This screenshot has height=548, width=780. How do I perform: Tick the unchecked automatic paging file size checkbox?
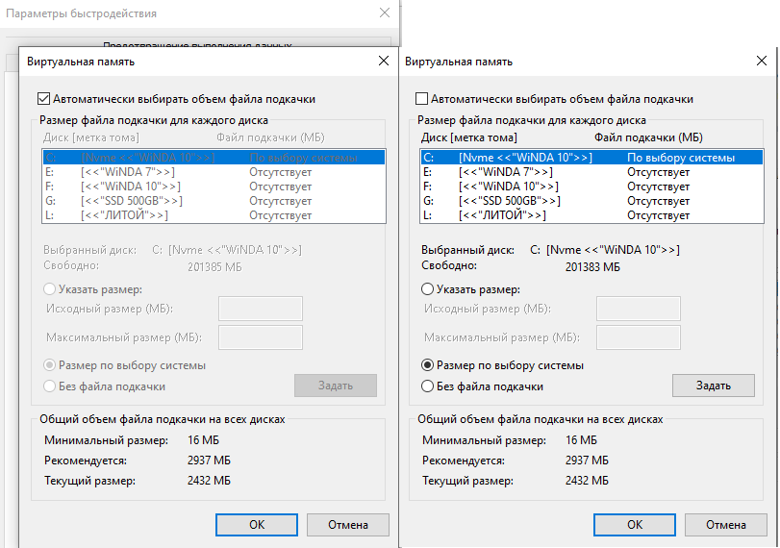[x=421, y=99]
